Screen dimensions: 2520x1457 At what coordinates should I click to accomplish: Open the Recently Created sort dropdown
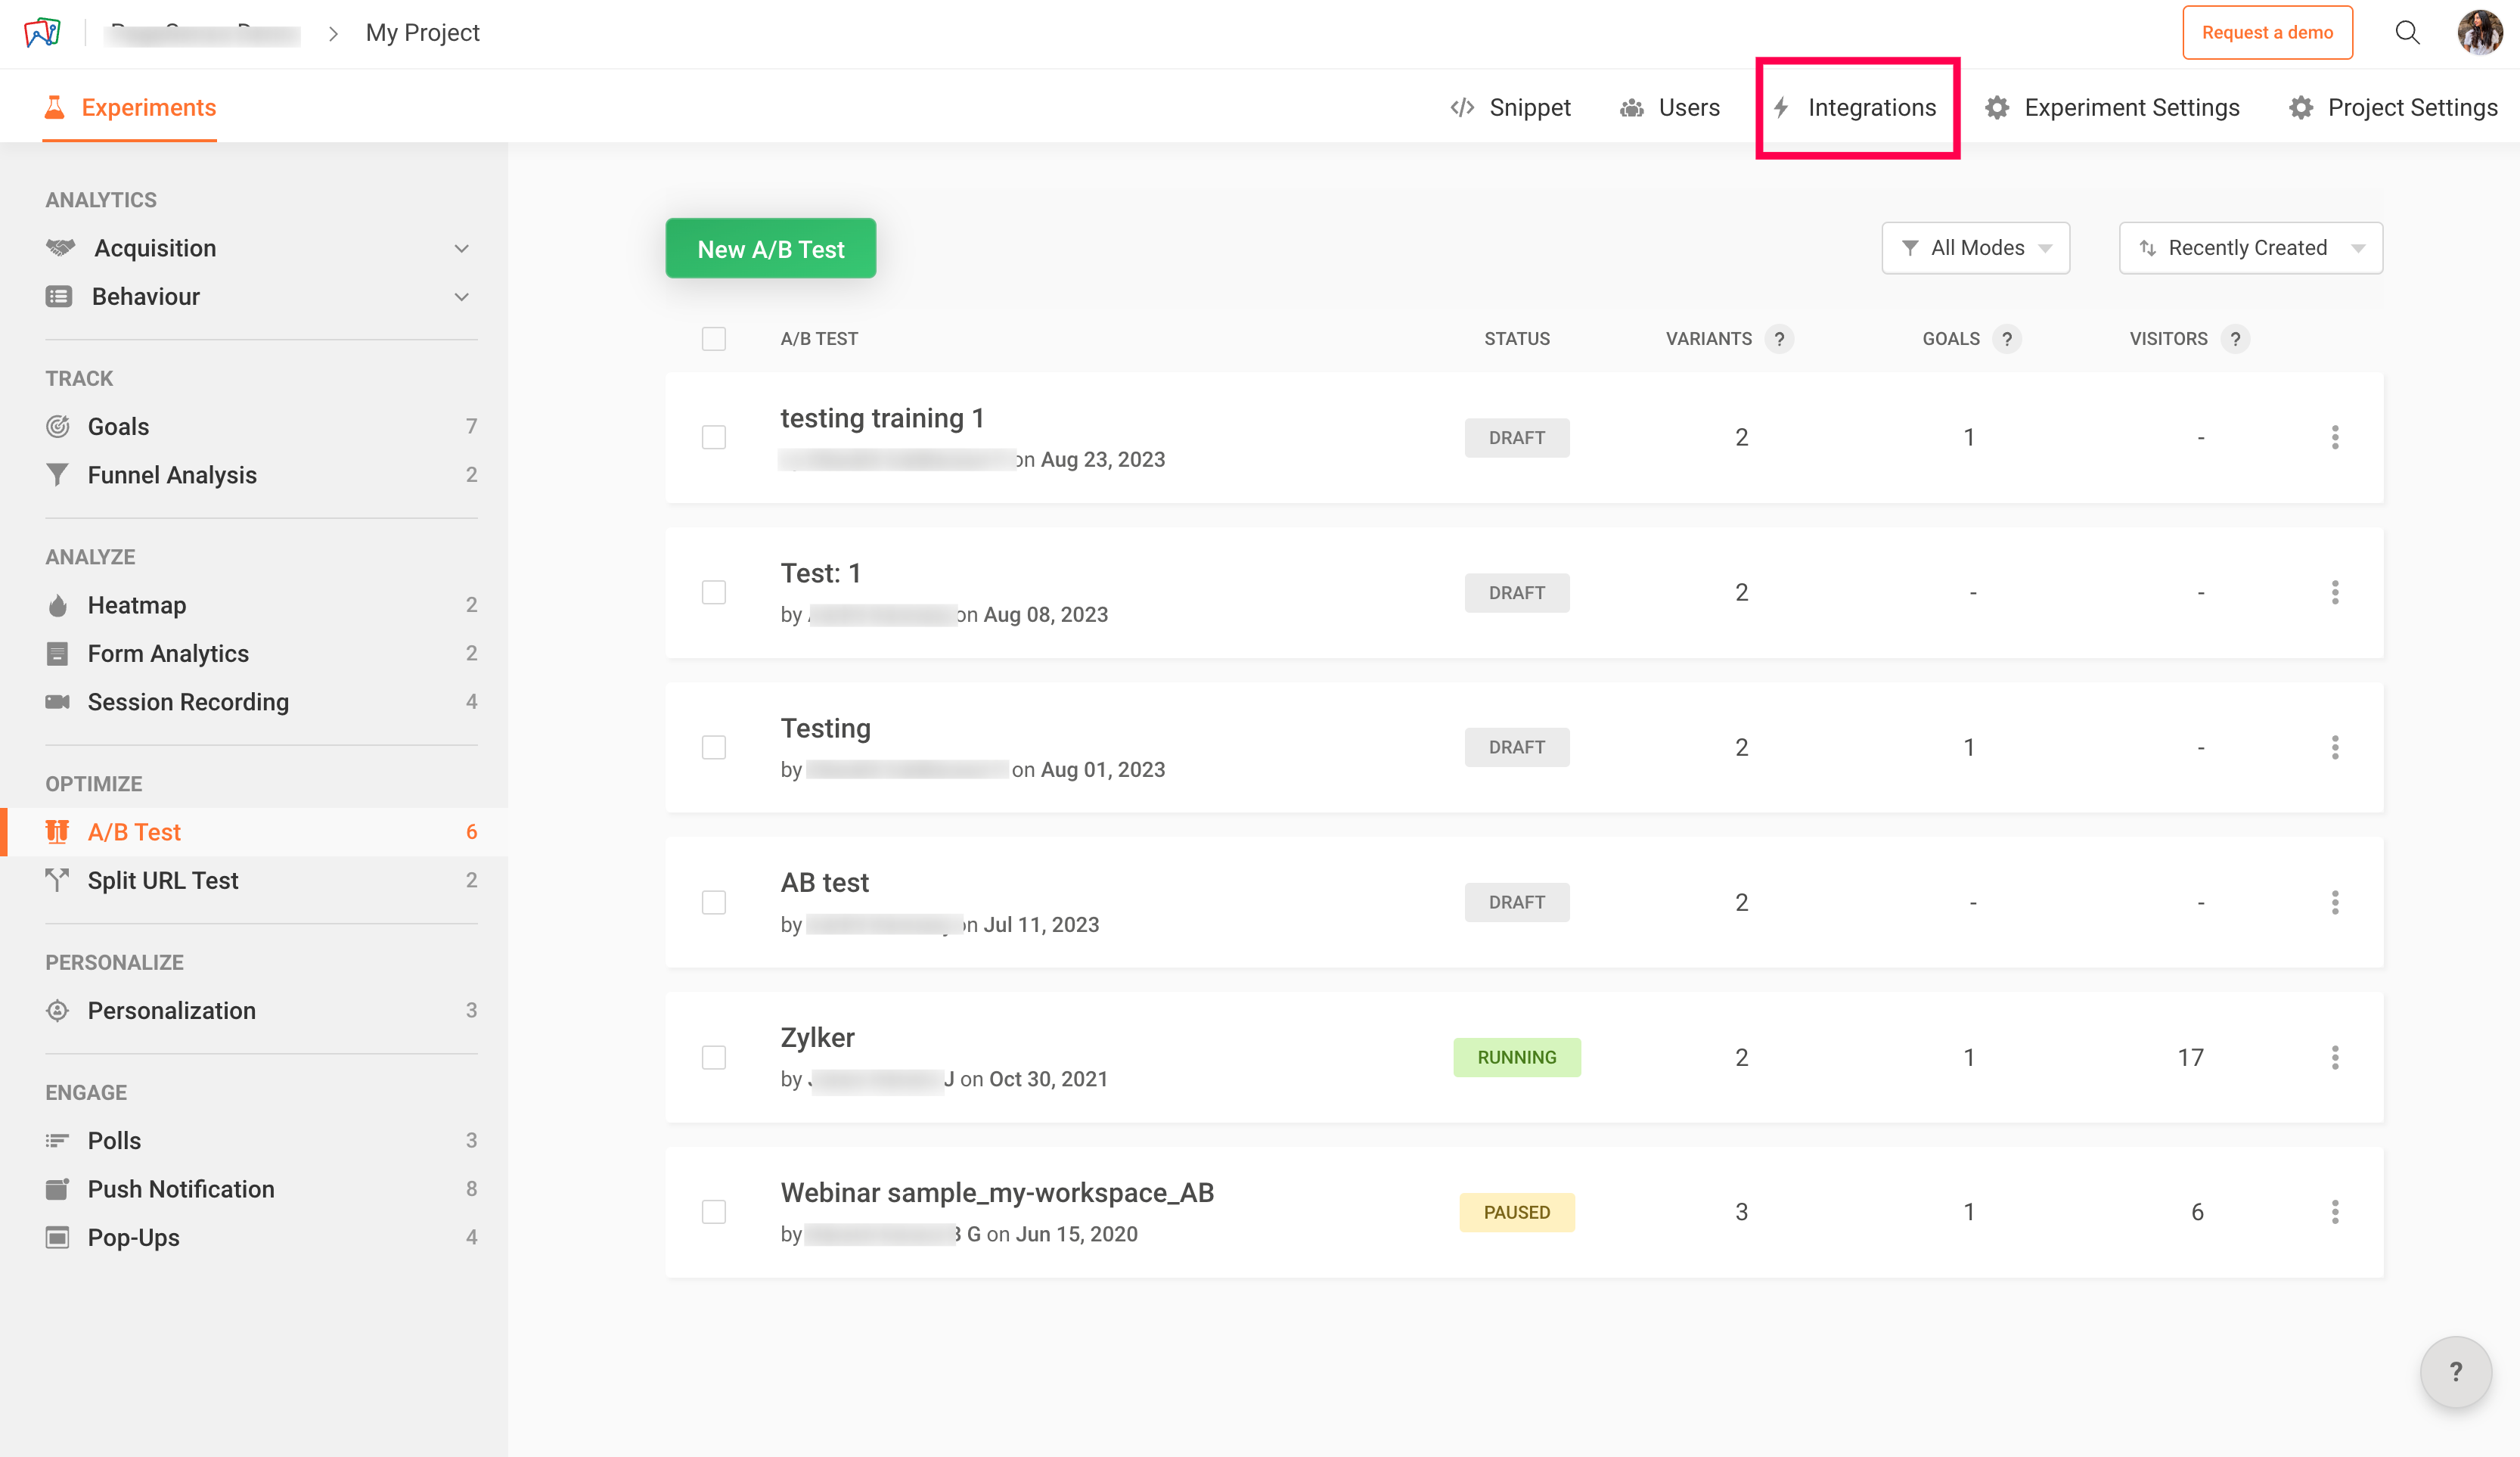[2250, 248]
